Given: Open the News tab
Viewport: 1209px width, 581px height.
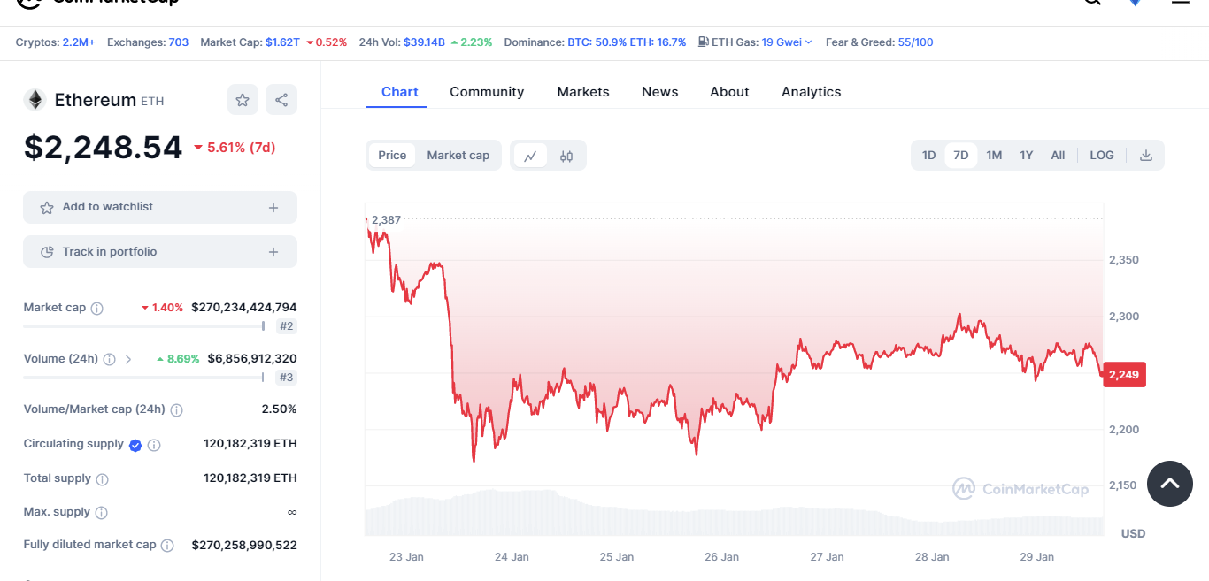Looking at the screenshot, I should 660,92.
